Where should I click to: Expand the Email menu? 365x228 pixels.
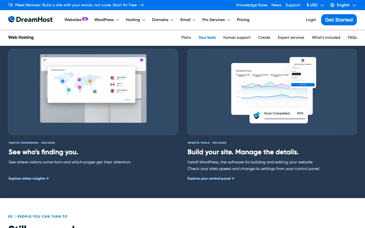click(188, 20)
